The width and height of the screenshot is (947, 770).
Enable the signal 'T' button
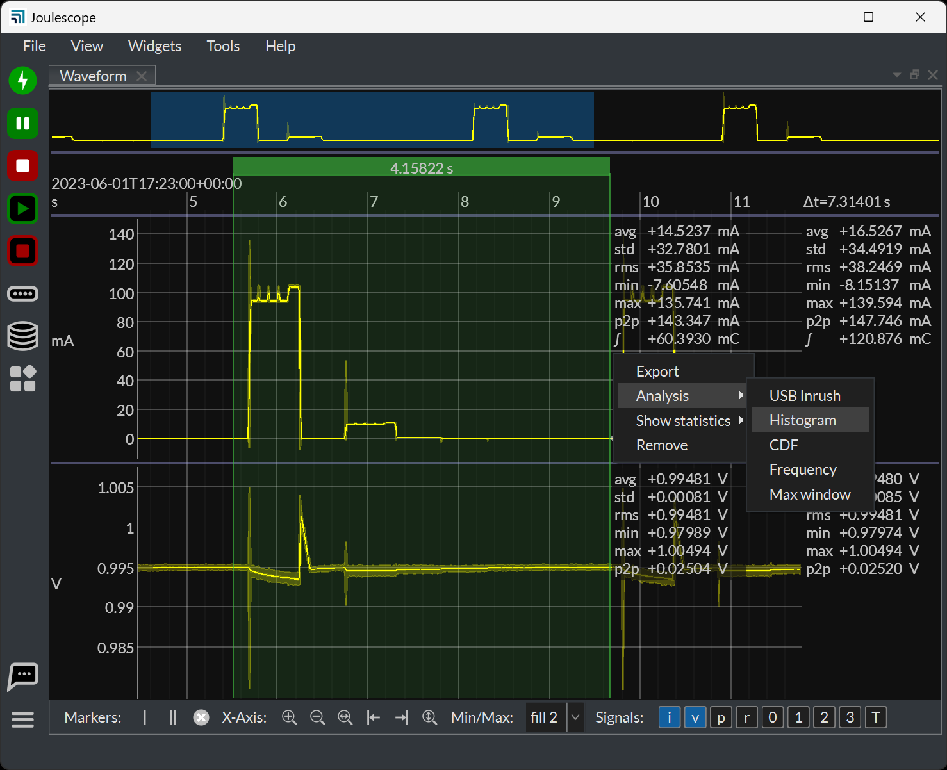pos(876,717)
